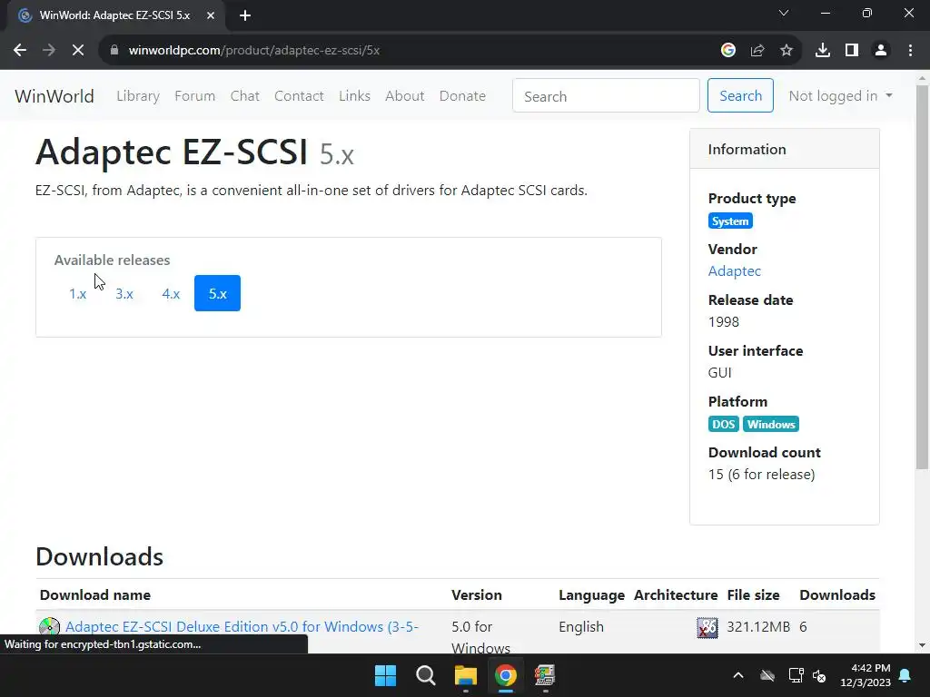Open the Forum menu item

[194, 96]
